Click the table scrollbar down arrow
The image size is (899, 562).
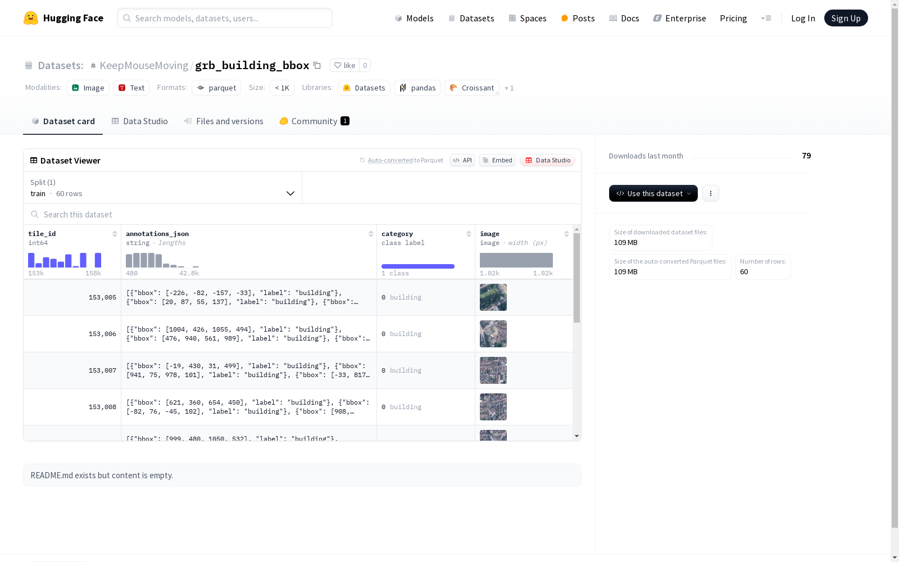click(576, 436)
